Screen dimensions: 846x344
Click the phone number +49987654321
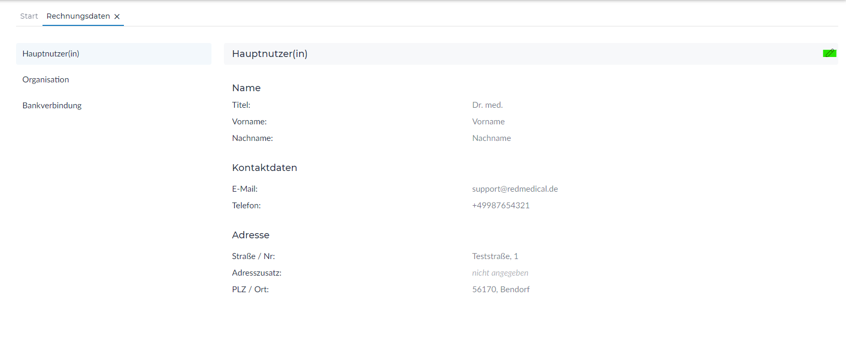point(501,206)
